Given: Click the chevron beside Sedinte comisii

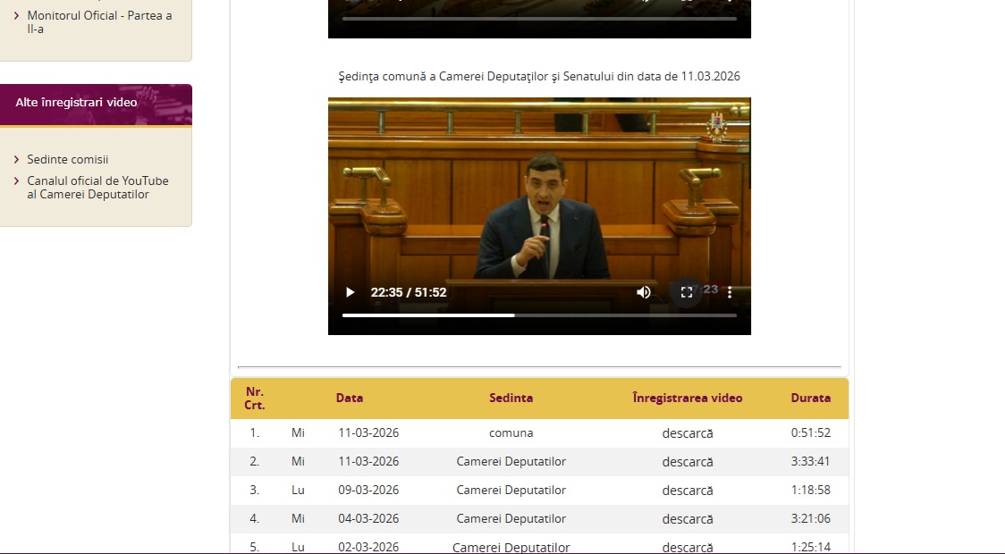Looking at the screenshot, I should click(17, 160).
